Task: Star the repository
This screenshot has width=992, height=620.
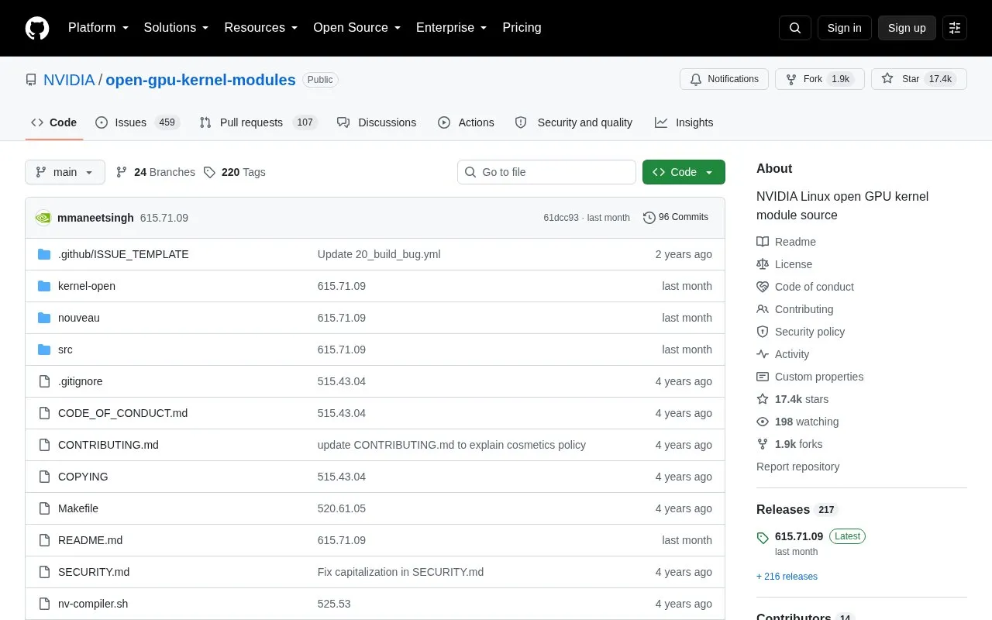Action: point(919,79)
